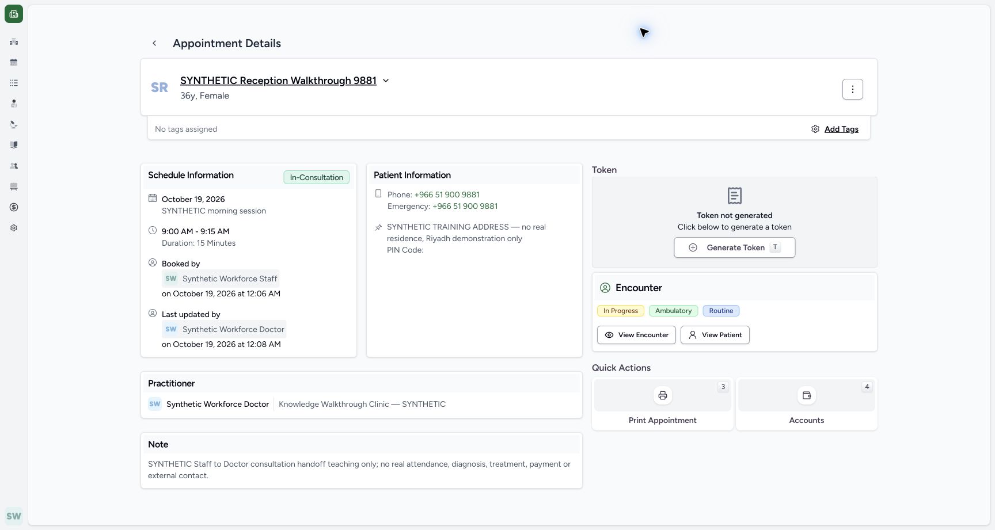The width and height of the screenshot is (995, 530).
Task: Open the Accounts quick action
Action: tap(807, 404)
